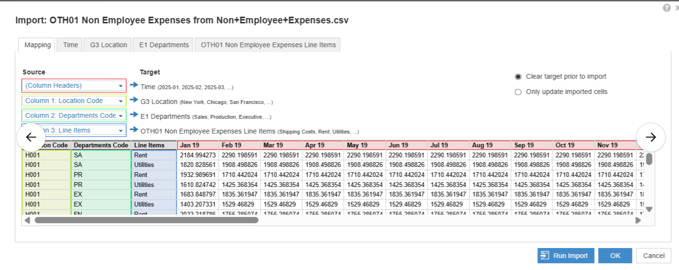Image resolution: width=679 pixels, height=270 pixels.
Task: Click the vertical scrollbar thumb in preview
Action: point(649,159)
